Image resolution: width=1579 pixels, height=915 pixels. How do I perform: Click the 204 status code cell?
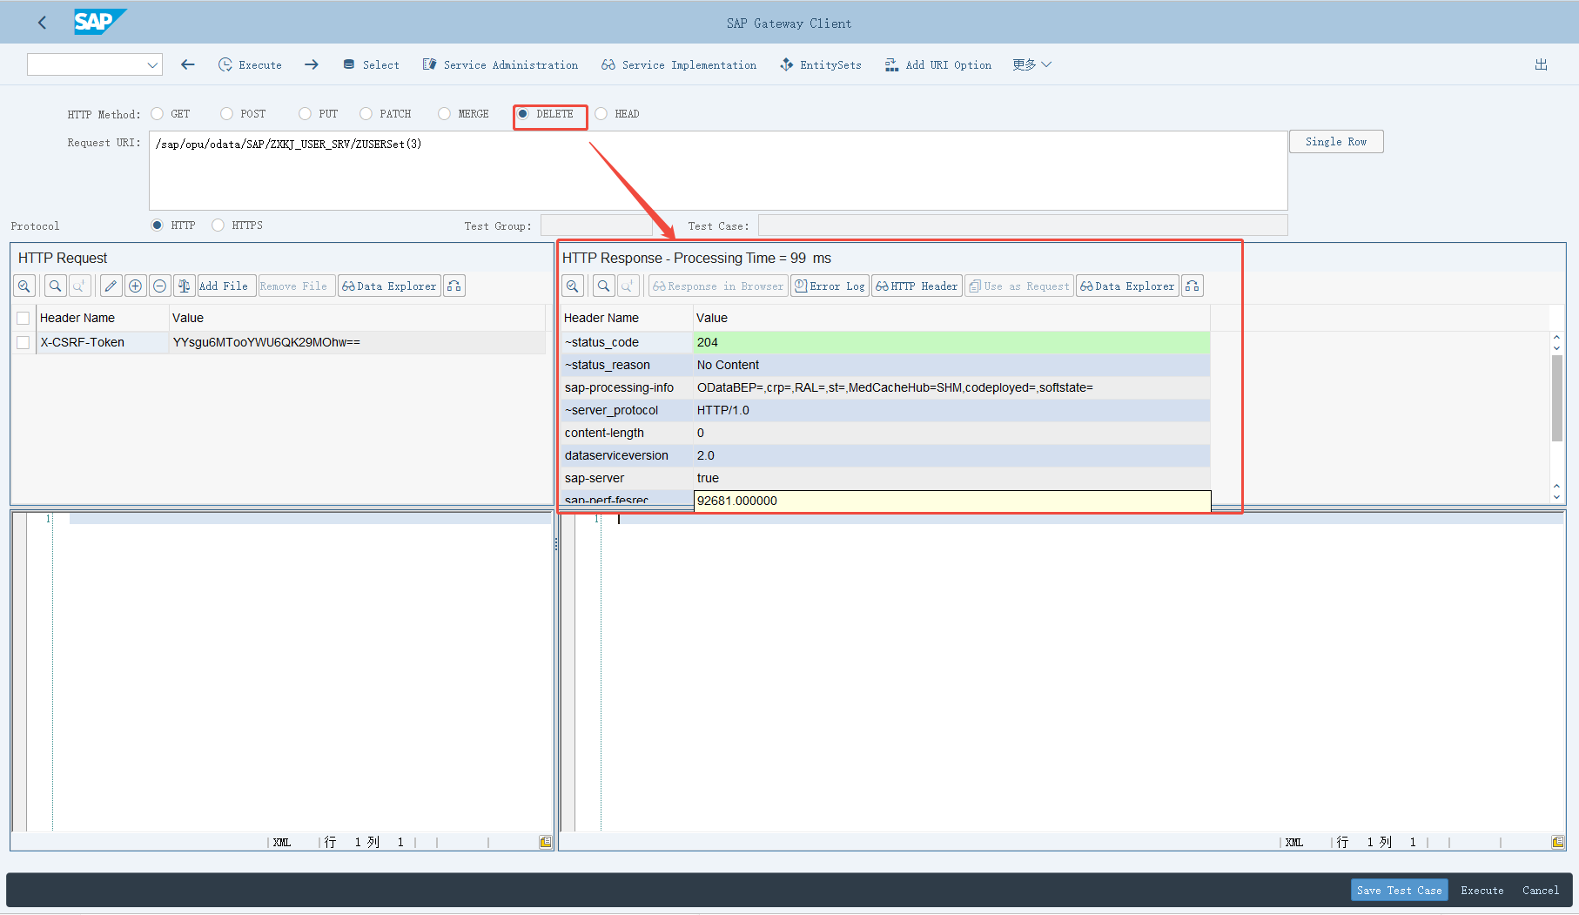(951, 342)
